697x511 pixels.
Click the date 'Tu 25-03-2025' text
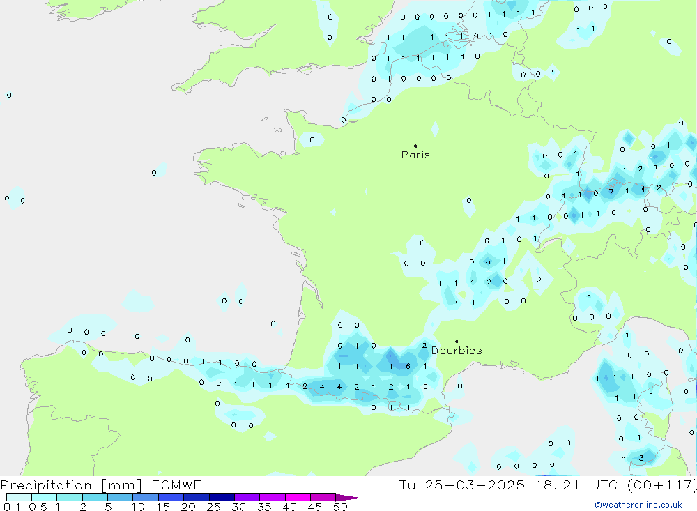pos(461,485)
